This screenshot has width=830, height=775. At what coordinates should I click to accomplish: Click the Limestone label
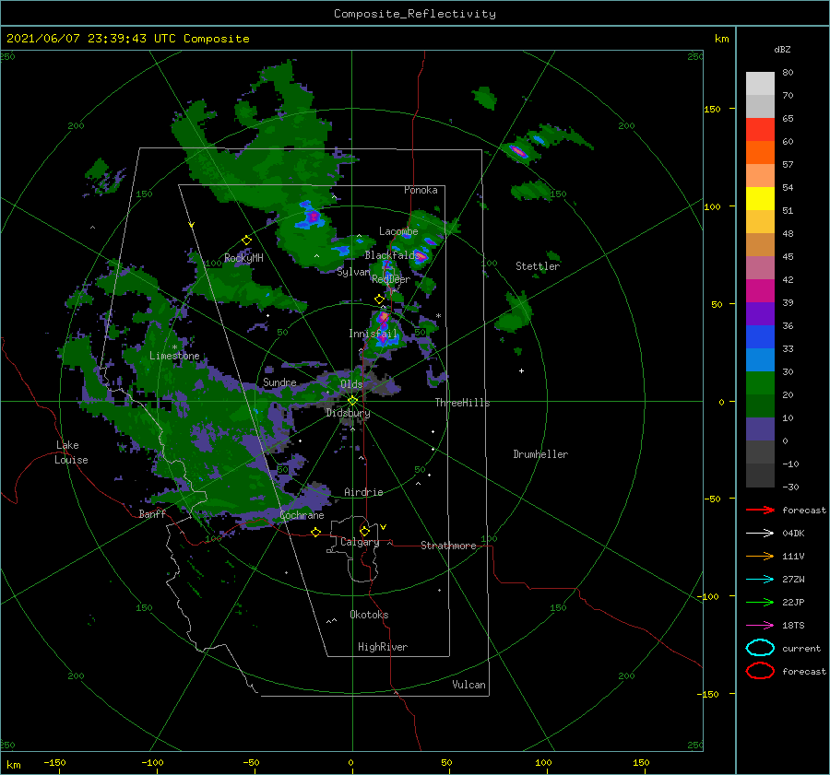pyautogui.click(x=174, y=356)
